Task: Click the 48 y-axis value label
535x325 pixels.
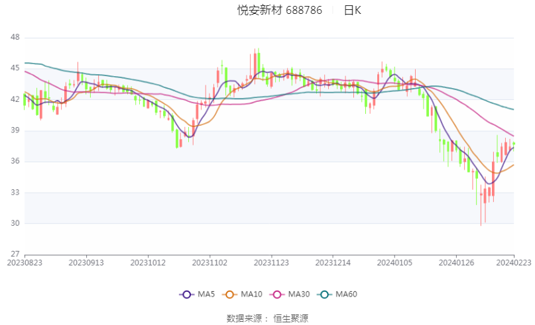Action: pyautogui.click(x=15, y=37)
